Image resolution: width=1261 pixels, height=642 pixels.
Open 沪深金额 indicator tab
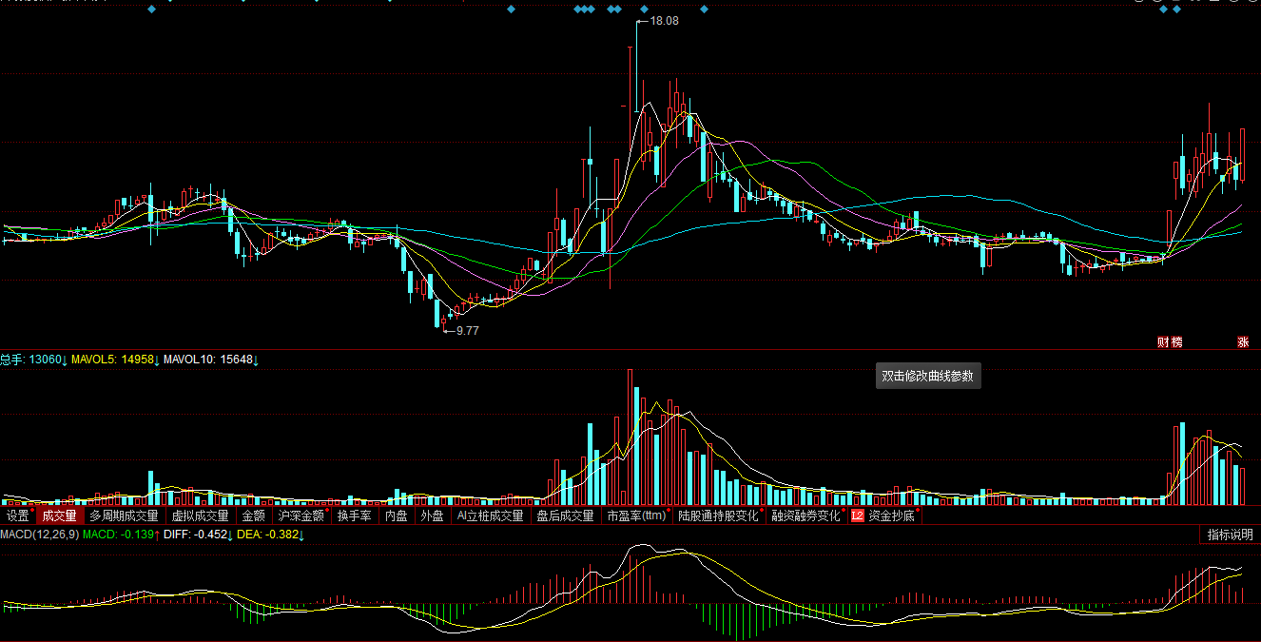tap(301, 516)
